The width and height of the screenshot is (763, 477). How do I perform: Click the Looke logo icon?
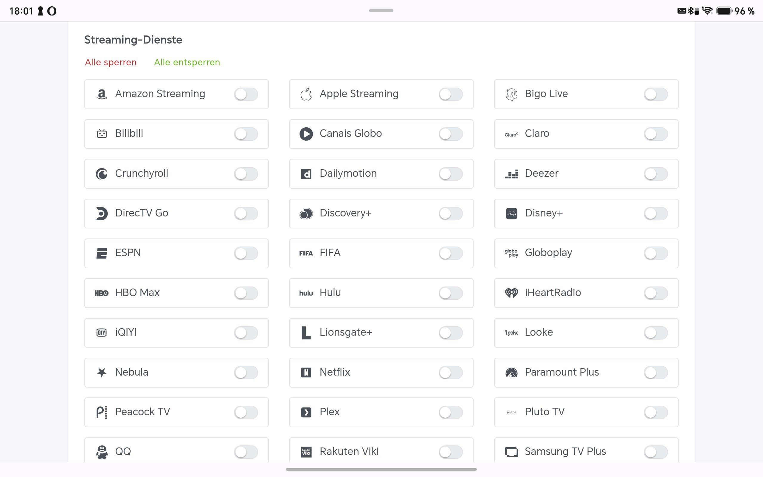click(511, 333)
